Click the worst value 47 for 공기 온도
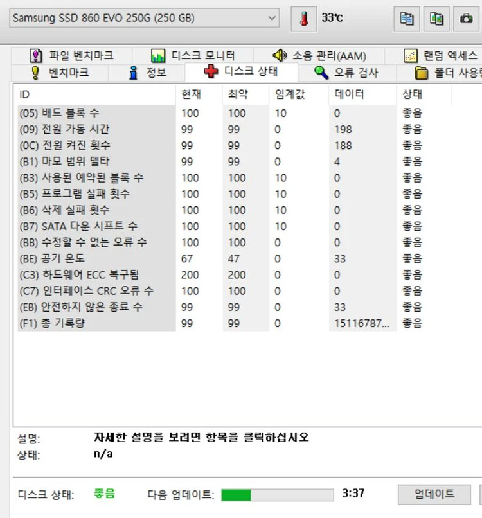This screenshot has width=482, height=518. tap(233, 258)
